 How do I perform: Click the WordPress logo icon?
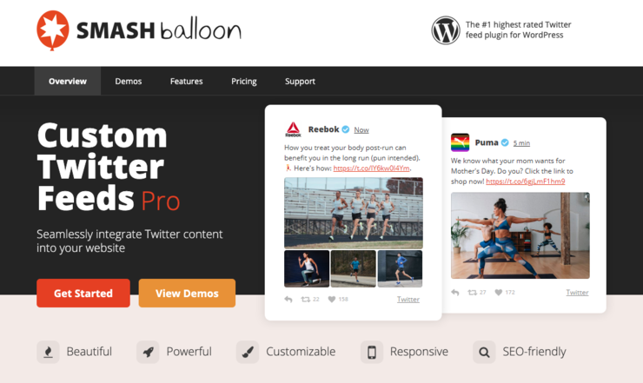[x=446, y=30]
